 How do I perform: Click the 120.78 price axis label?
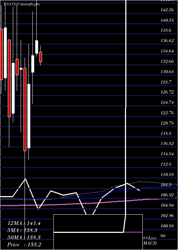[x=167, y=123]
